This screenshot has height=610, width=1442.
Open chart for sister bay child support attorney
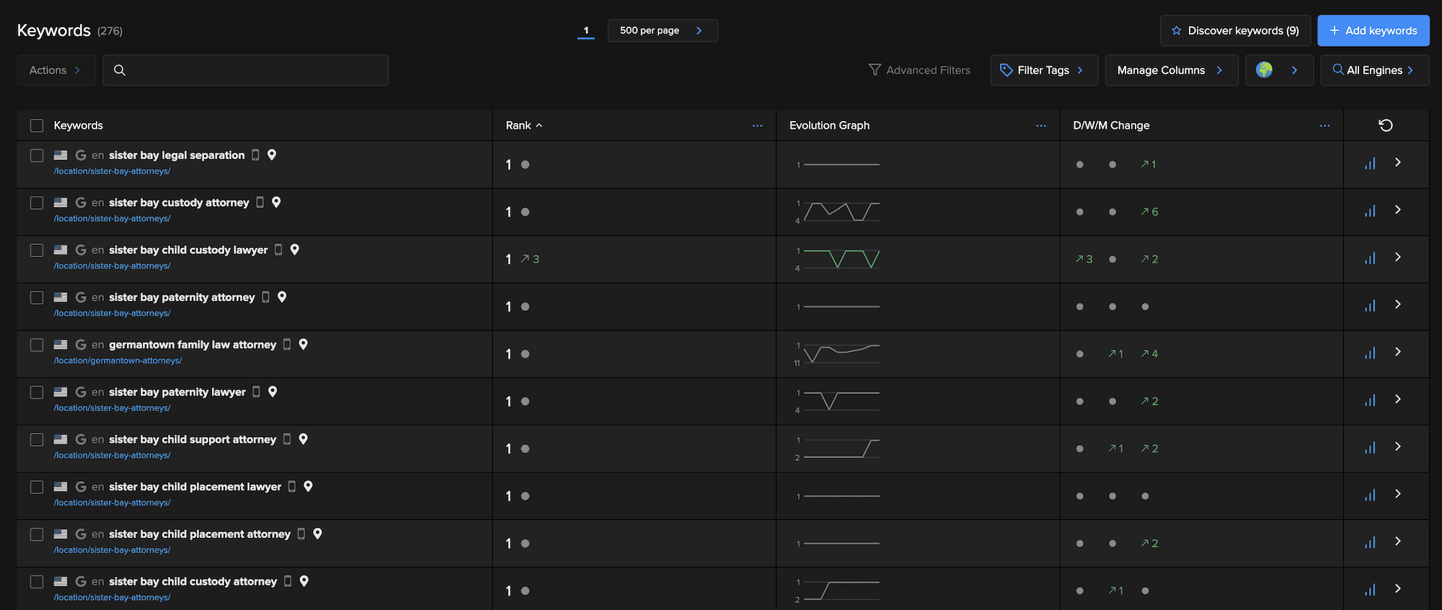pos(1370,448)
